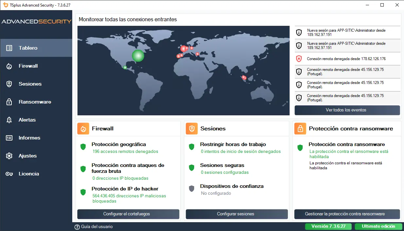Click '564.436.405 direcciones IP maliciosas bloqueadas'
Image resolution: width=404 pixels, height=231 pixels.
[x=129, y=199]
